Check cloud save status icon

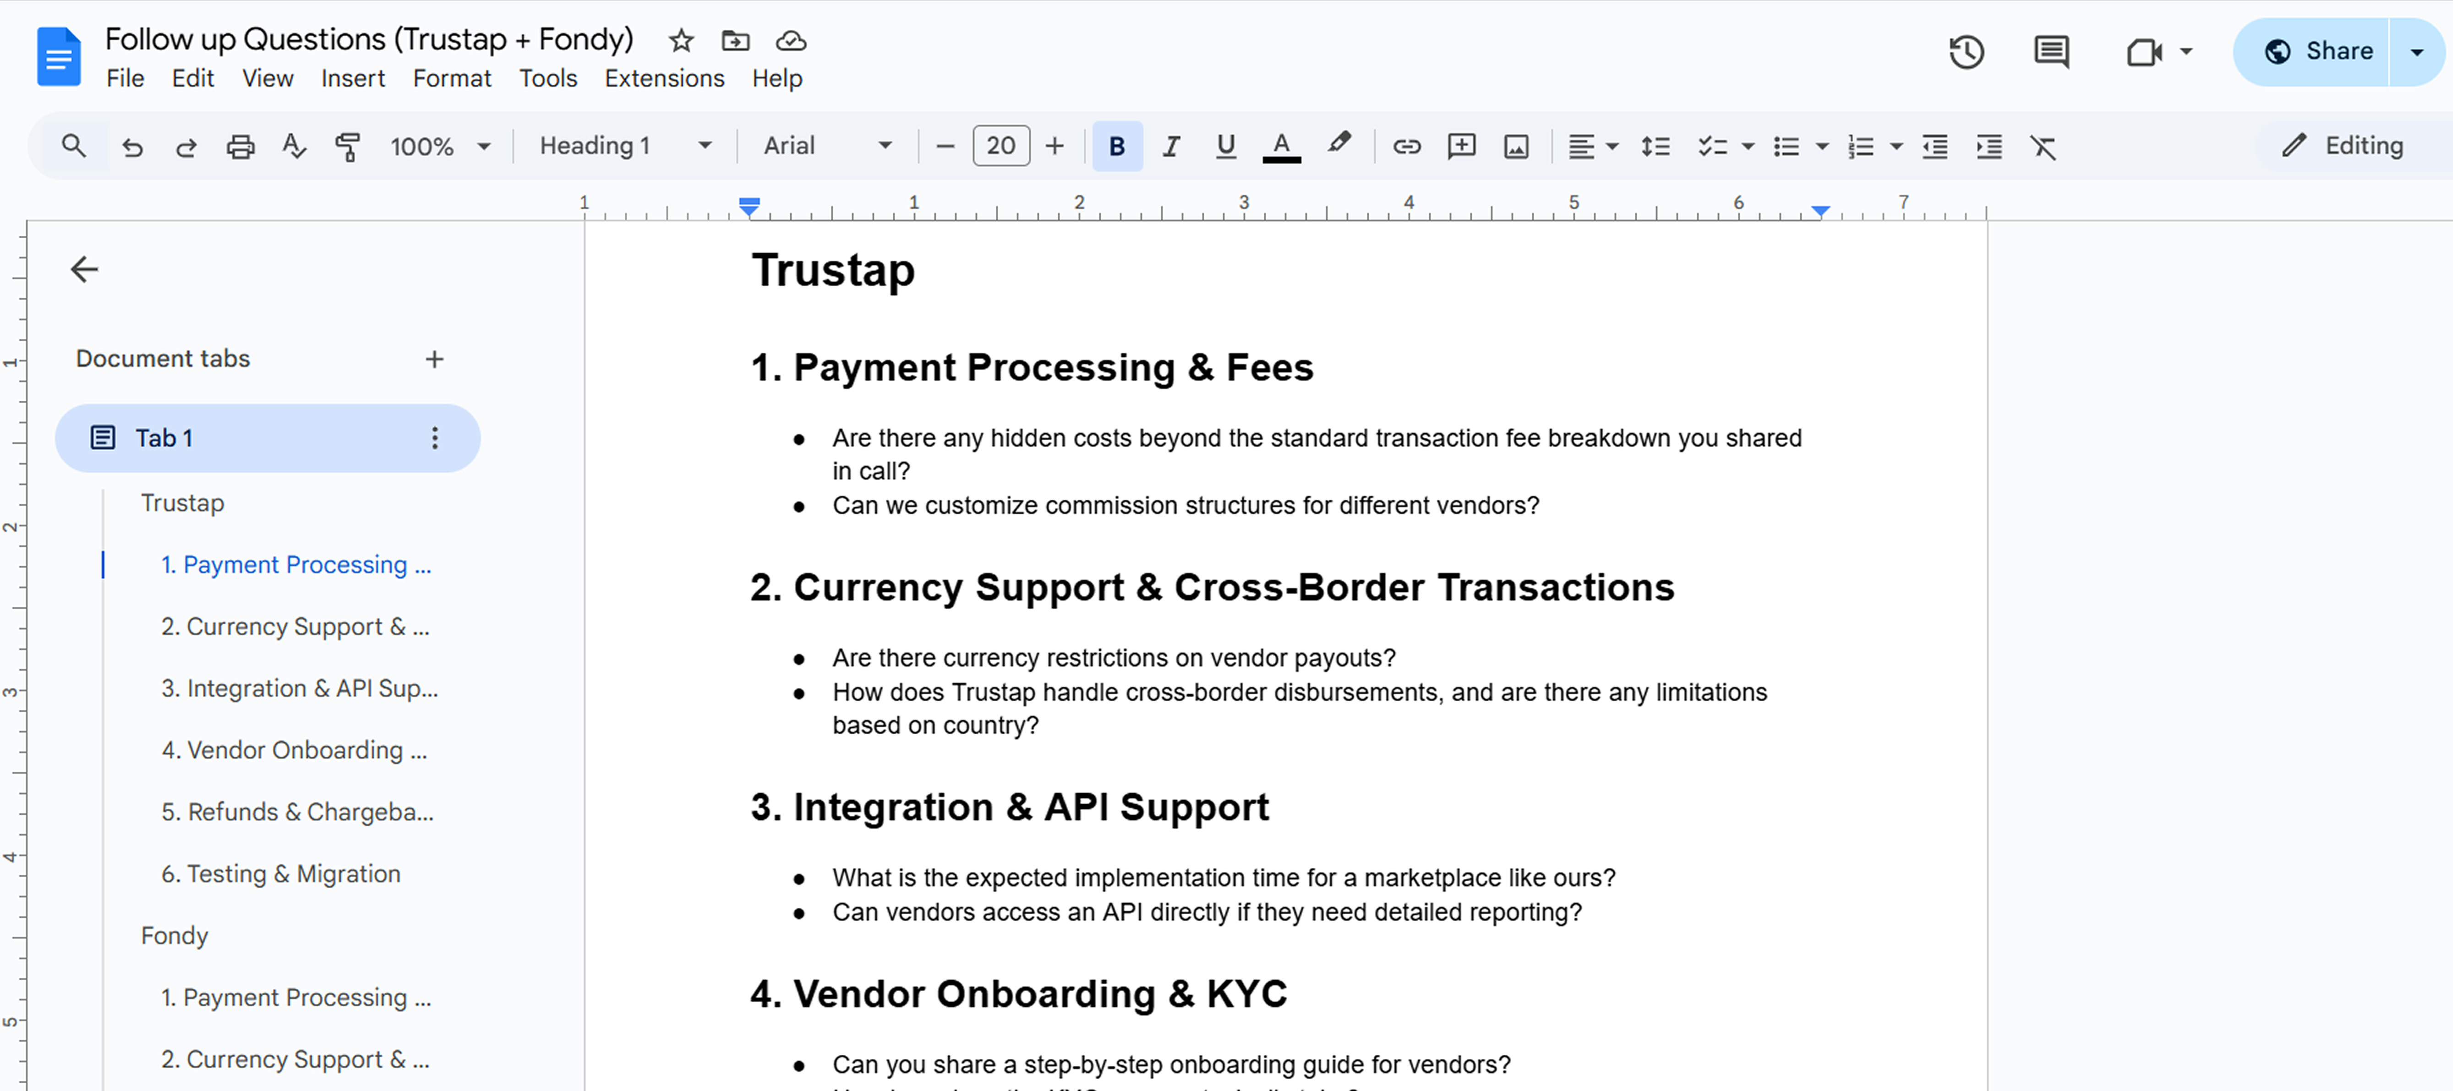point(791,41)
